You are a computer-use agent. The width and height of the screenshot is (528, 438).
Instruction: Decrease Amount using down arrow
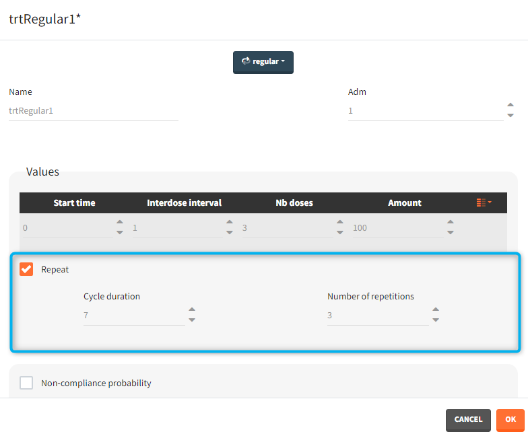click(x=451, y=233)
